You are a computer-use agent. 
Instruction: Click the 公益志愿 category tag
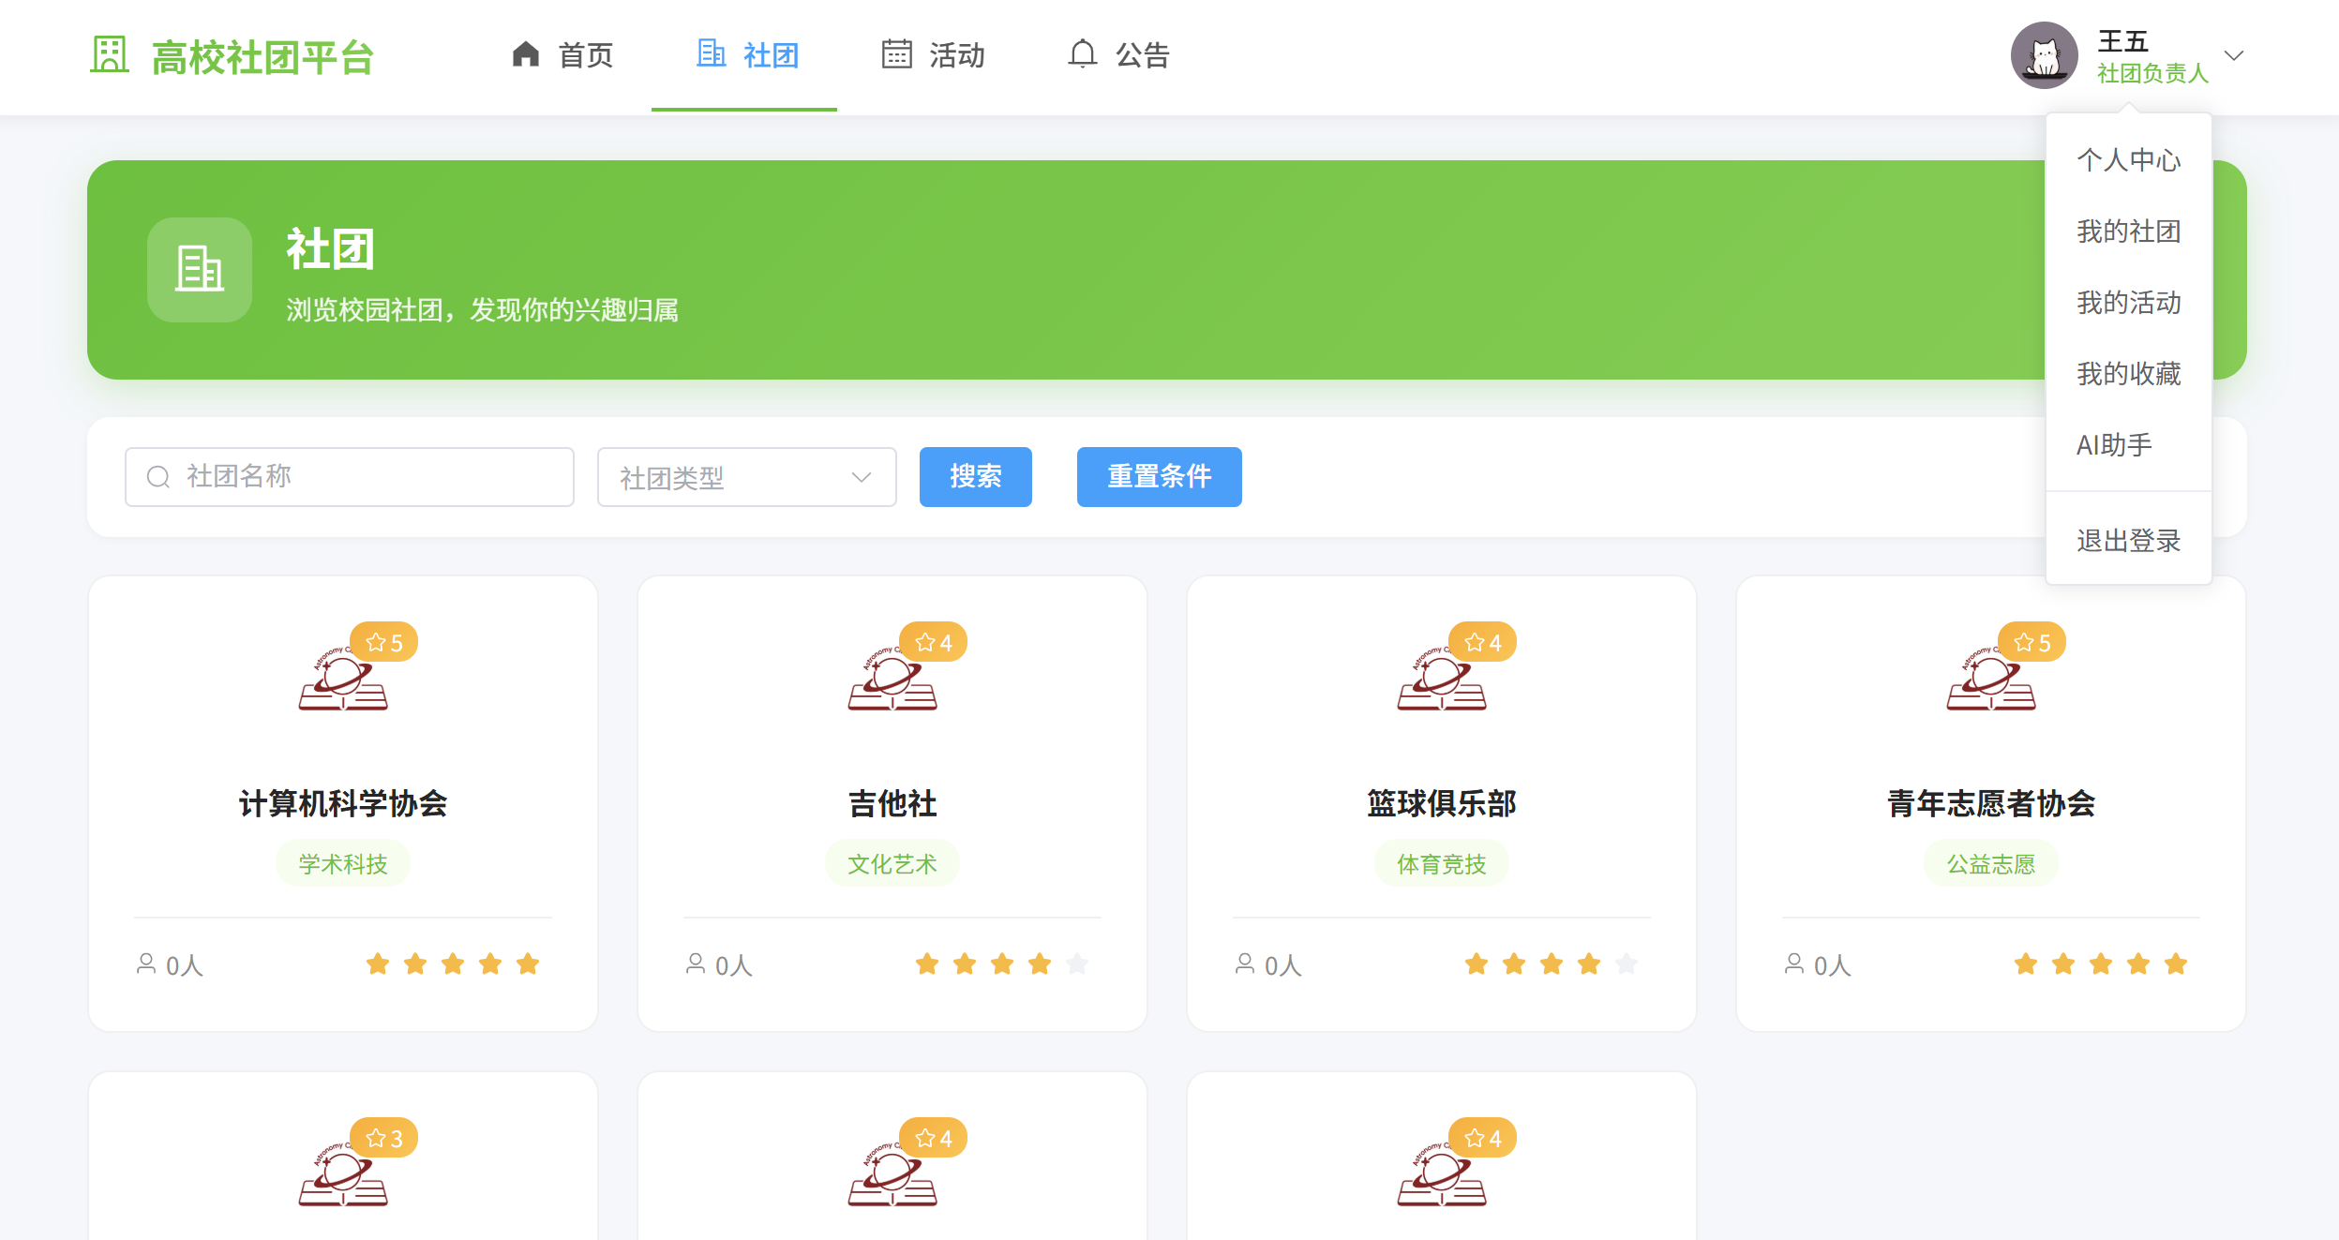[x=1991, y=863]
